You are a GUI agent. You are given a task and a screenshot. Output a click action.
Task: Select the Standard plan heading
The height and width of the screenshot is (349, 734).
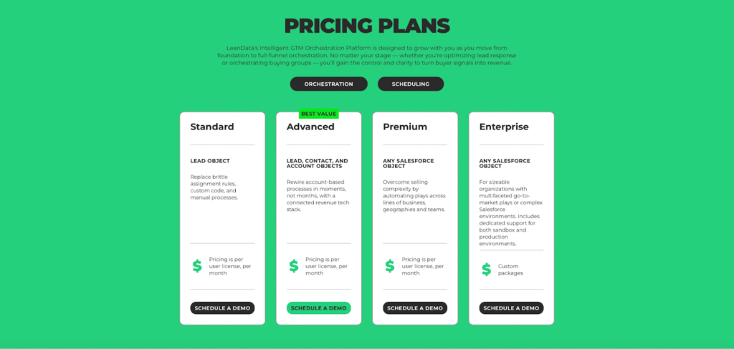[x=212, y=127]
